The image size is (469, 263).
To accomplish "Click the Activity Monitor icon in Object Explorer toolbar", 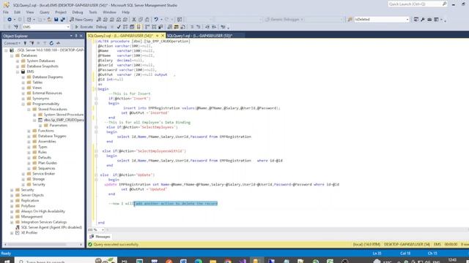I will pos(59,43).
